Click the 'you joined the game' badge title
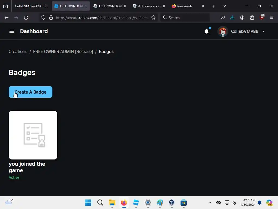278x209 pixels. coord(27,167)
